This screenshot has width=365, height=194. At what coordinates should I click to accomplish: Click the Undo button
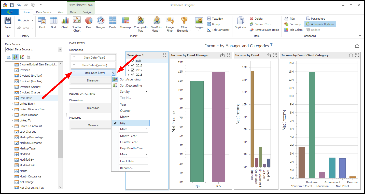[24, 20]
